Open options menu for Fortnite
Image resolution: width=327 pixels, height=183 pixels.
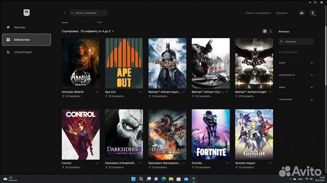tap(227, 163)
